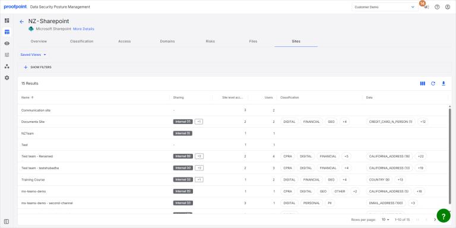Open the help question mark in header

tap(437, 7)
